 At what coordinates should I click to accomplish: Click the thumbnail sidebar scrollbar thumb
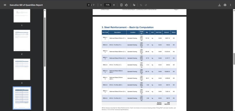coord(45,42)
